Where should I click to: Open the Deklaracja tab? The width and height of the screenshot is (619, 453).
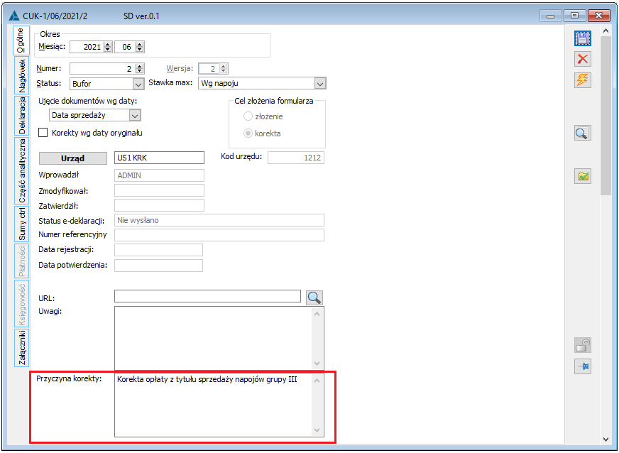22,115
